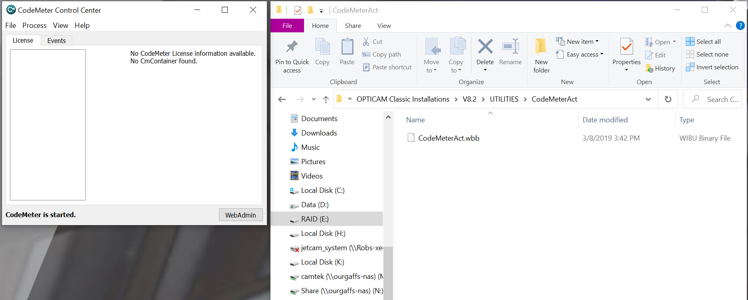Click the Copy icon in Clipboard group
748x300 pixels.
point(322,47)
